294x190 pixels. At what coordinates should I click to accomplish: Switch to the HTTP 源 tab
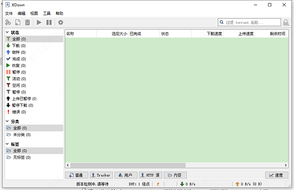pyautogui.click(x=150, y=175)
